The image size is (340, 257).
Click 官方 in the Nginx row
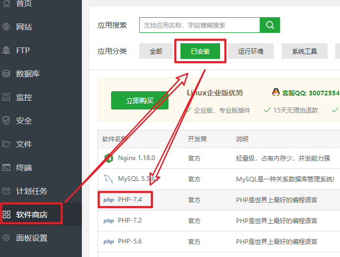point(194,158)
